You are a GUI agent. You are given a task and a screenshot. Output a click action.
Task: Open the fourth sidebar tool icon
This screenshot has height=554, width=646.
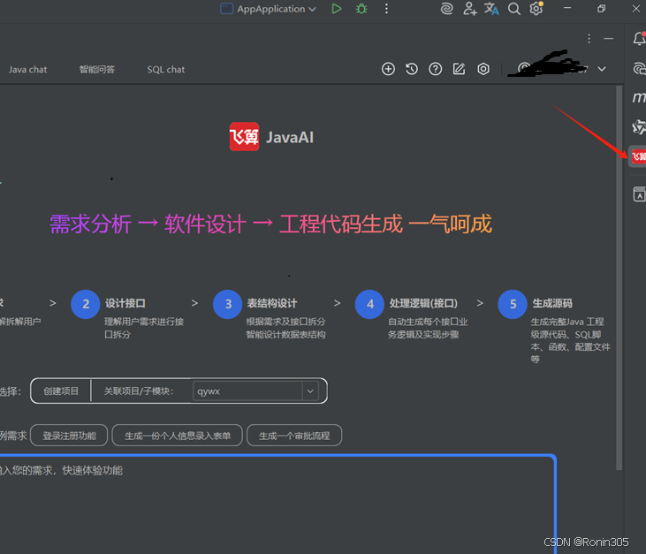tap(639, 127)
